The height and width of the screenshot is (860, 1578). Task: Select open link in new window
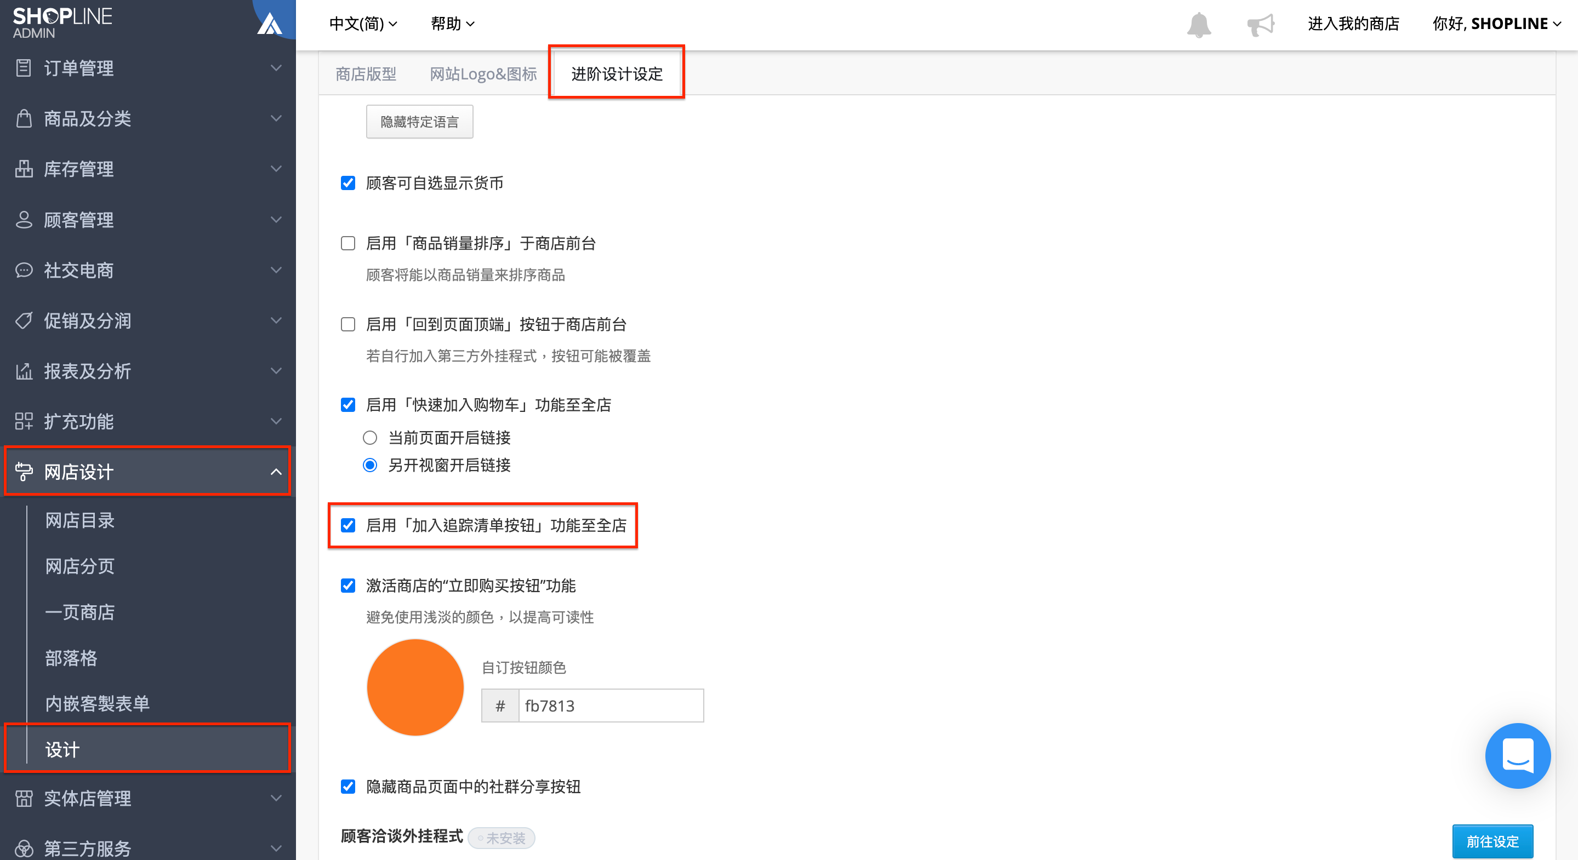(370, 465)
